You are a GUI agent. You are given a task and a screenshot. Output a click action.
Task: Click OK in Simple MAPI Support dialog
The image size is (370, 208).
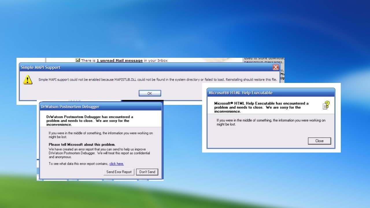tap(150, 93)
